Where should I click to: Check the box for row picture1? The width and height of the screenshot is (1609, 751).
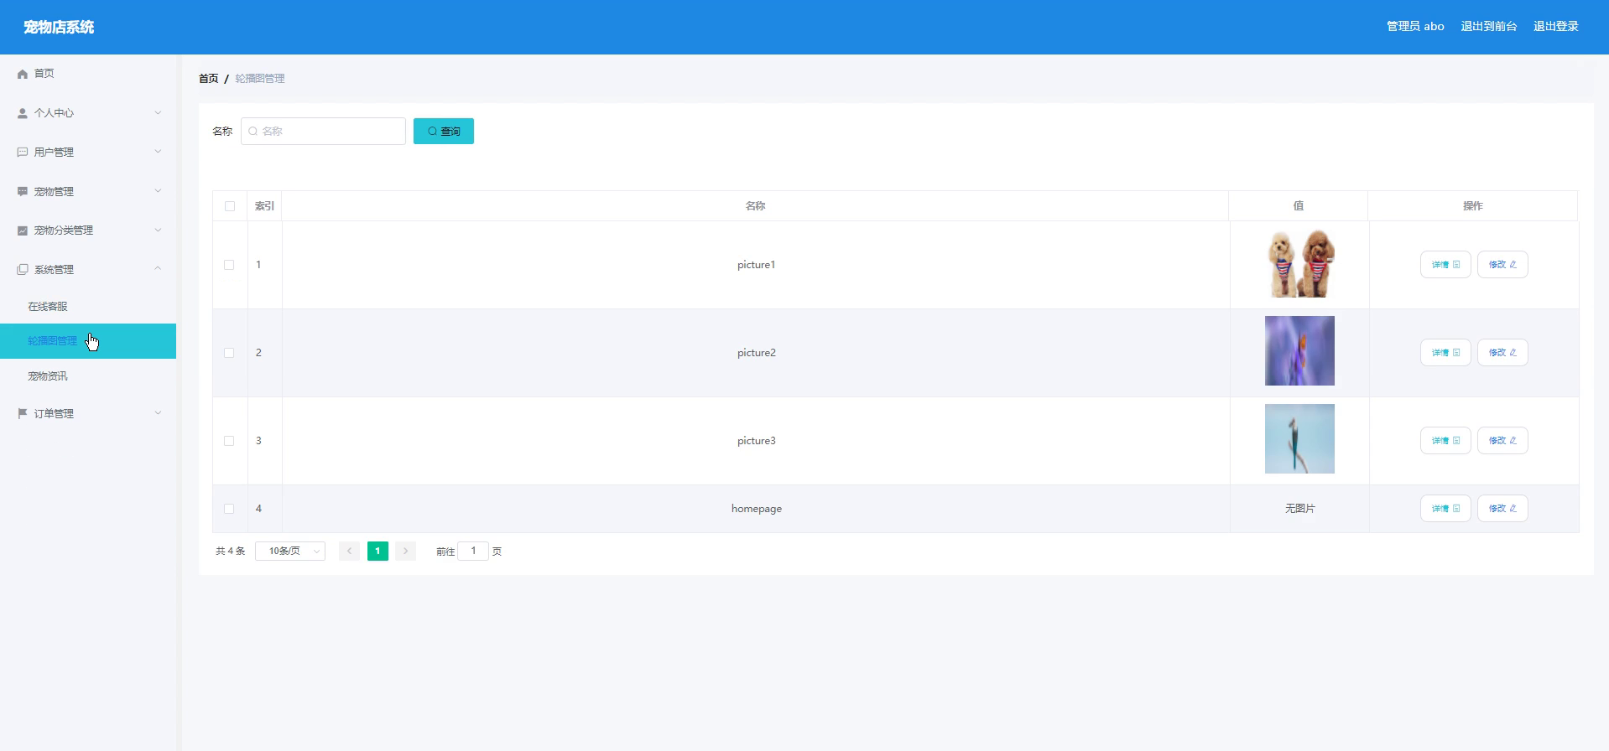(x=229, y=265)
